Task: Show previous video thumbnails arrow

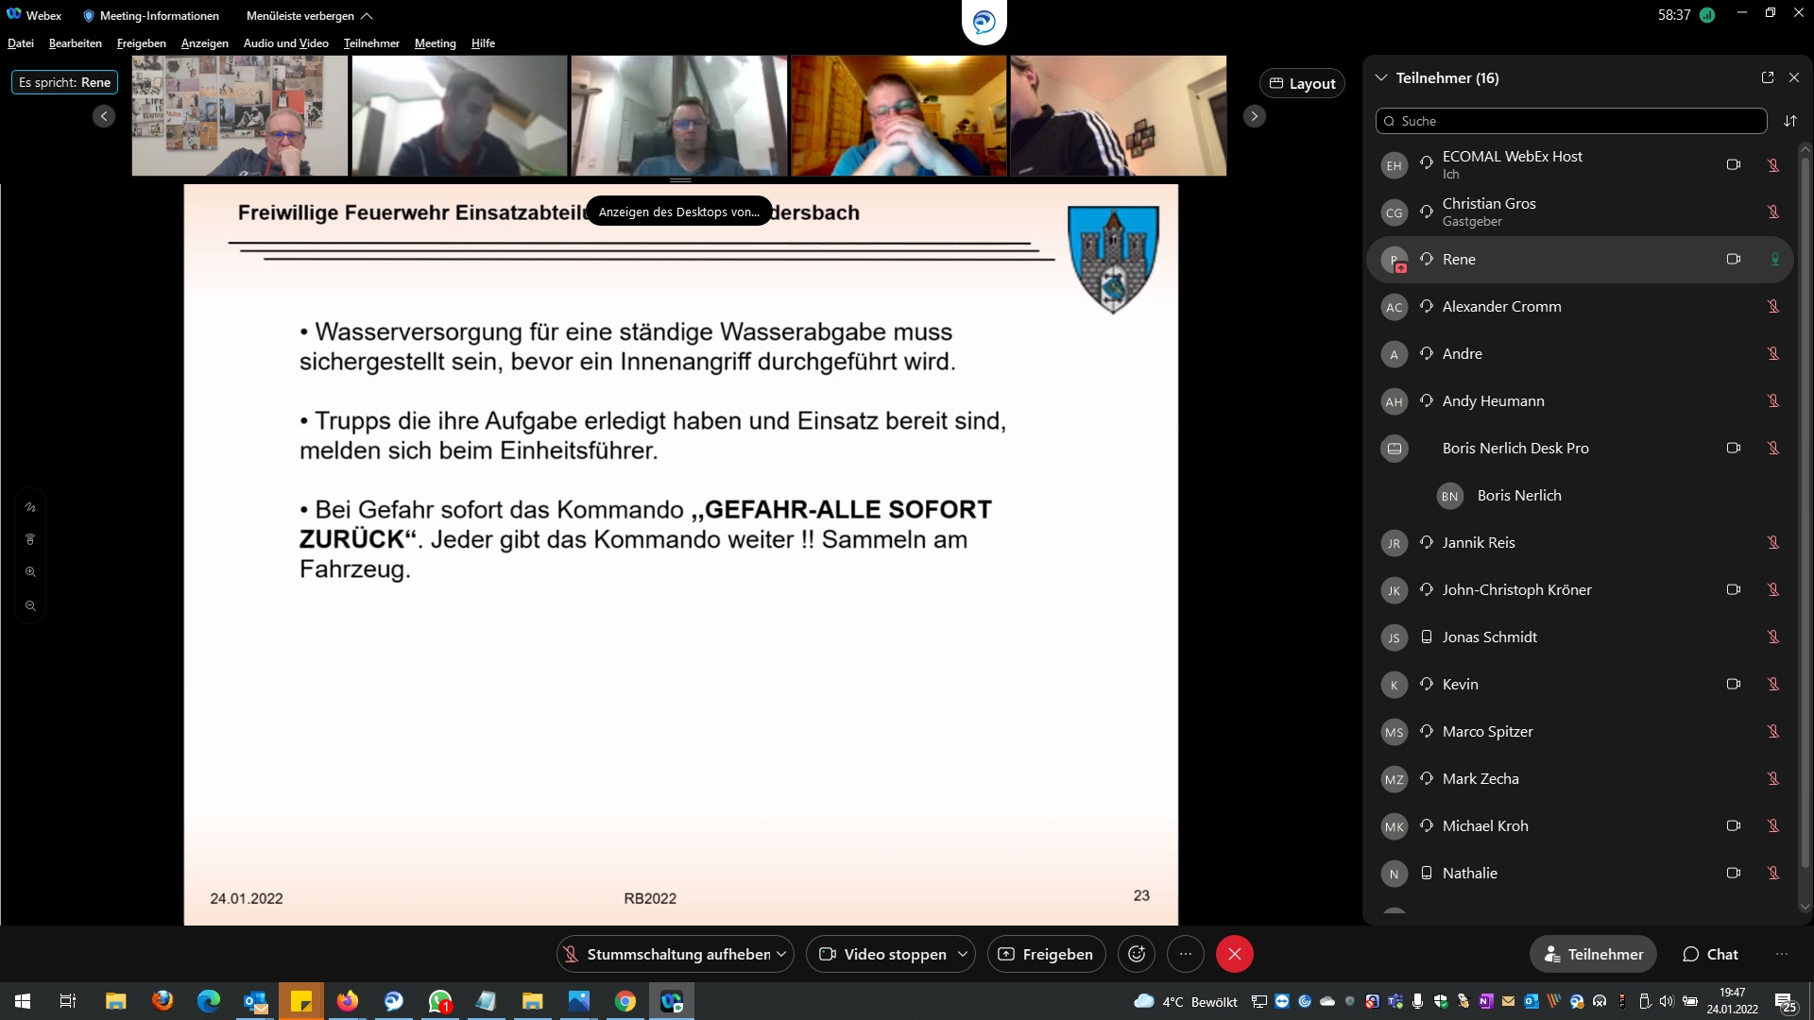Action: 104,115
